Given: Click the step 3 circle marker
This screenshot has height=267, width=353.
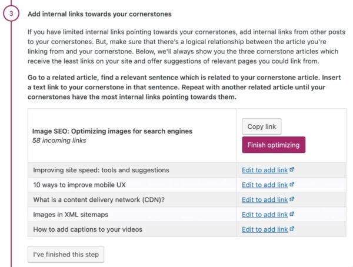Looking at the screenshot, I should point(11,13).
